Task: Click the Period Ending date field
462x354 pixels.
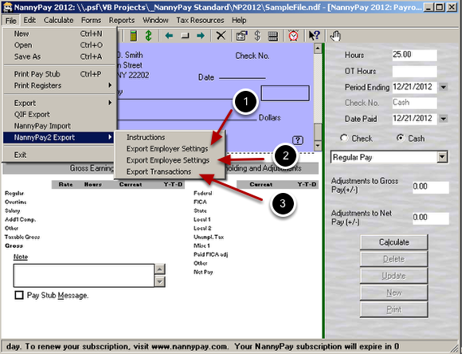Action: (x=414, y=87)
